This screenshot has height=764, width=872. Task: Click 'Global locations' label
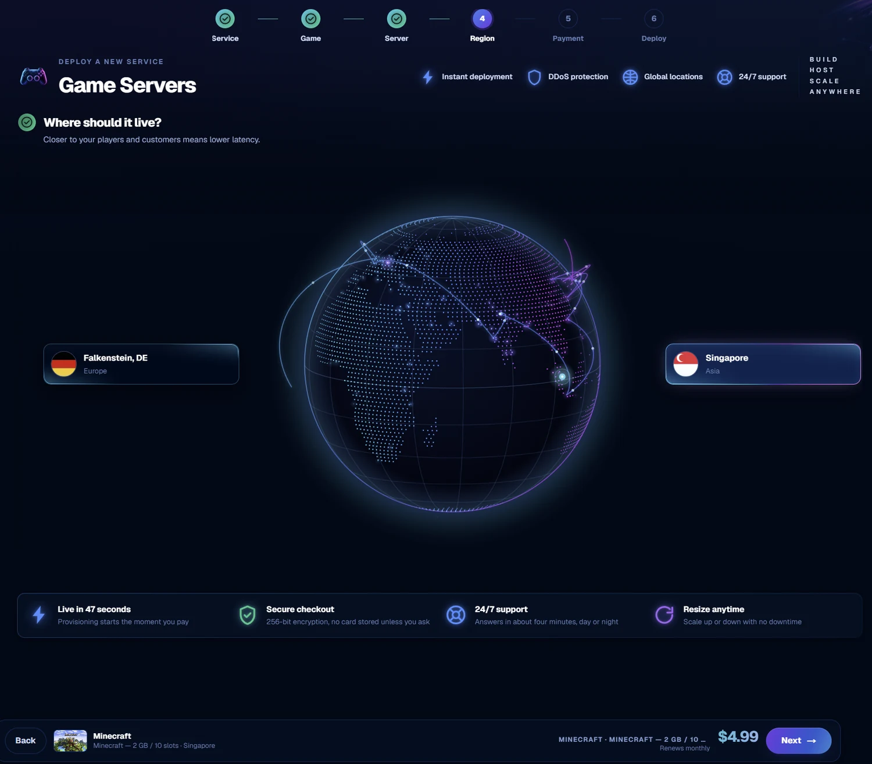(673, 77)
